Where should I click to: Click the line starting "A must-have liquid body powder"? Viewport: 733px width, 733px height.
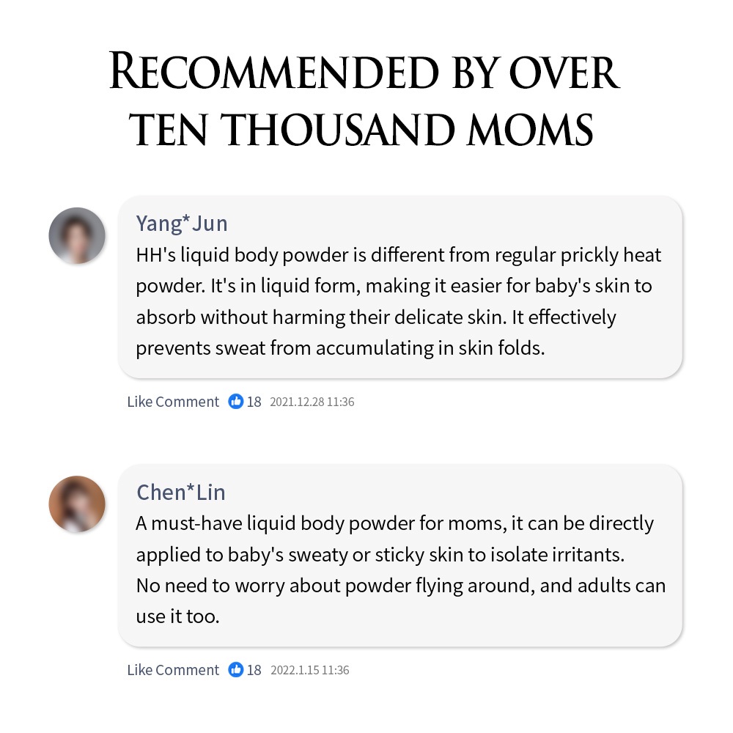[x=394, y=523]
